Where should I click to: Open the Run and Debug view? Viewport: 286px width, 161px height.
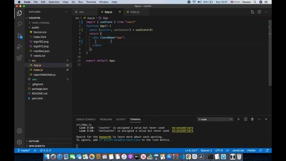click(19, 47)
